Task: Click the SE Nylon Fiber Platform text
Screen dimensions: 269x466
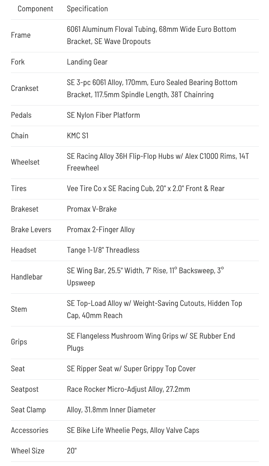Action: [103, 115]
